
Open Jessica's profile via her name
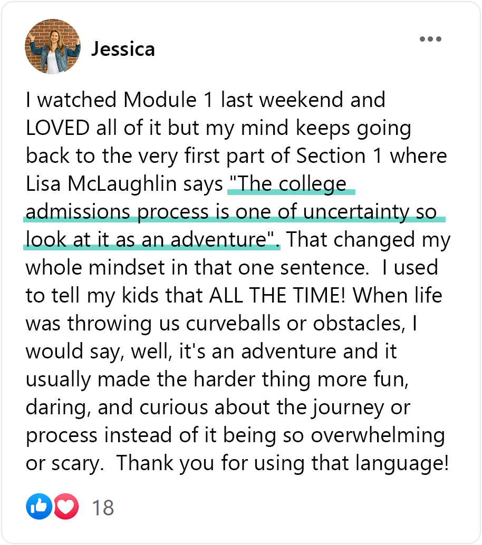point(123,49)
